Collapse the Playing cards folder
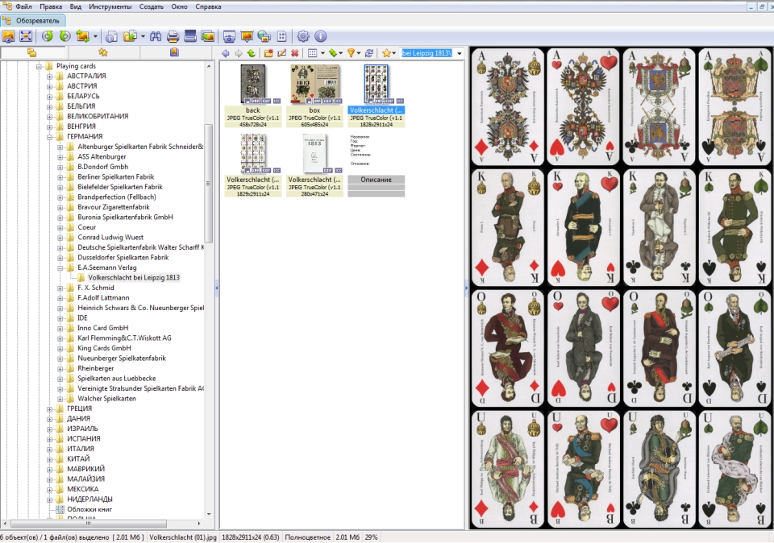The width and height of the screenshot is (774, 543). (39, 66)
